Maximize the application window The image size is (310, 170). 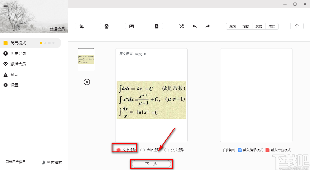click(295, 4)
